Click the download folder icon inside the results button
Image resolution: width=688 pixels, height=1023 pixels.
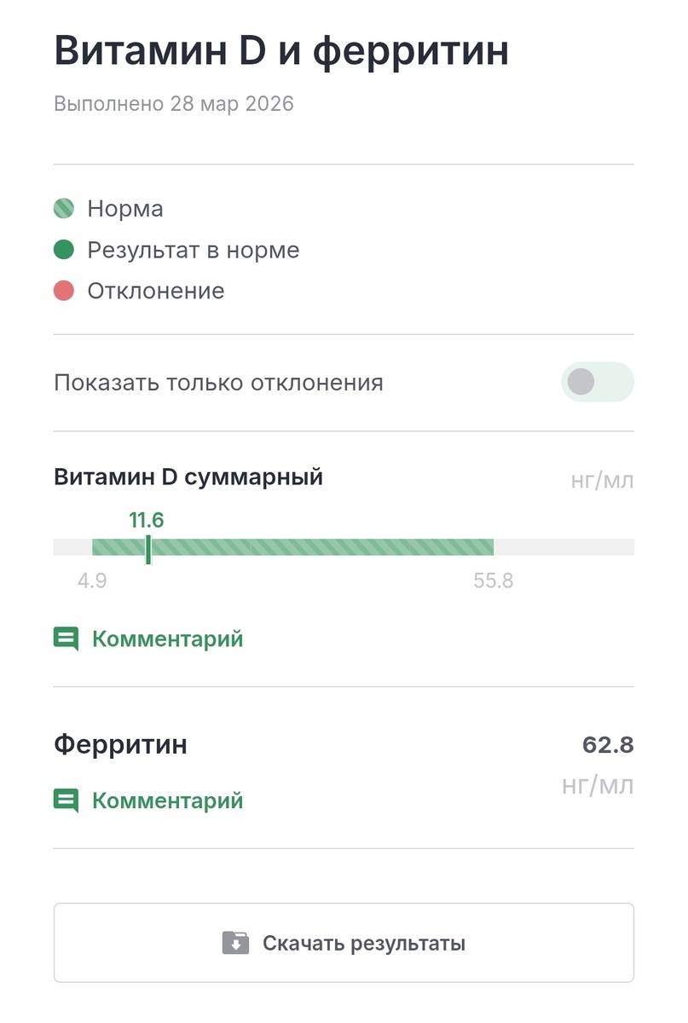coord(237,943)
